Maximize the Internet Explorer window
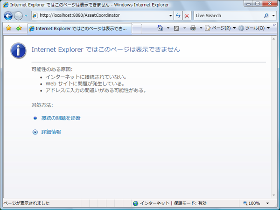The width and height of the screenshot is (280, 210). [258, 4]
